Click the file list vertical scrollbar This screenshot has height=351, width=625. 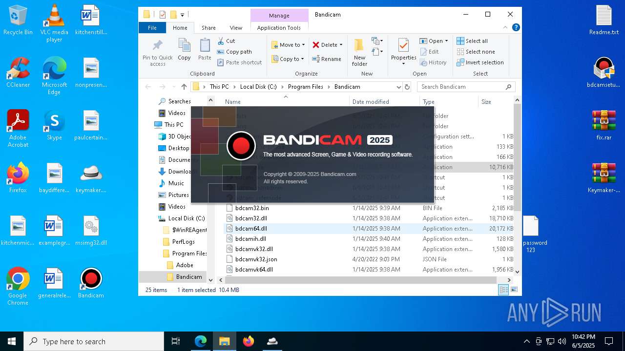518,157
